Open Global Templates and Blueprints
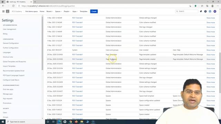This screenshot has width=221, height=124. 15,62
